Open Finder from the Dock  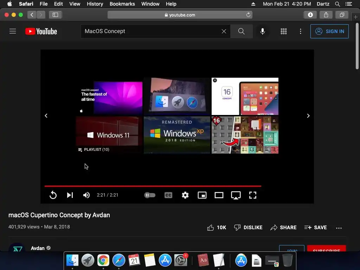point(72,261)
